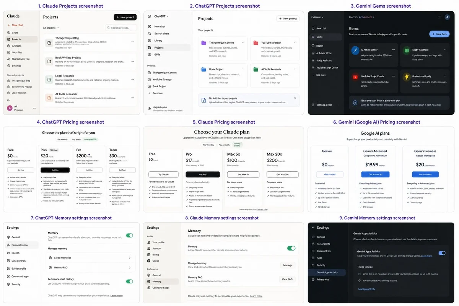
Task: Open Connected apps in Claude Settings
Action: click(x=161, y=288)
